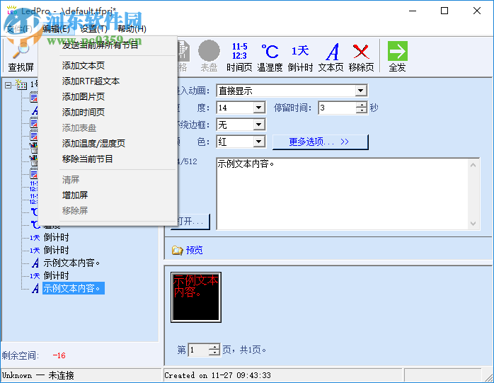Open the 编辑(E) edit menu
This screenshot has width=494, height=383.
[57, 29]
